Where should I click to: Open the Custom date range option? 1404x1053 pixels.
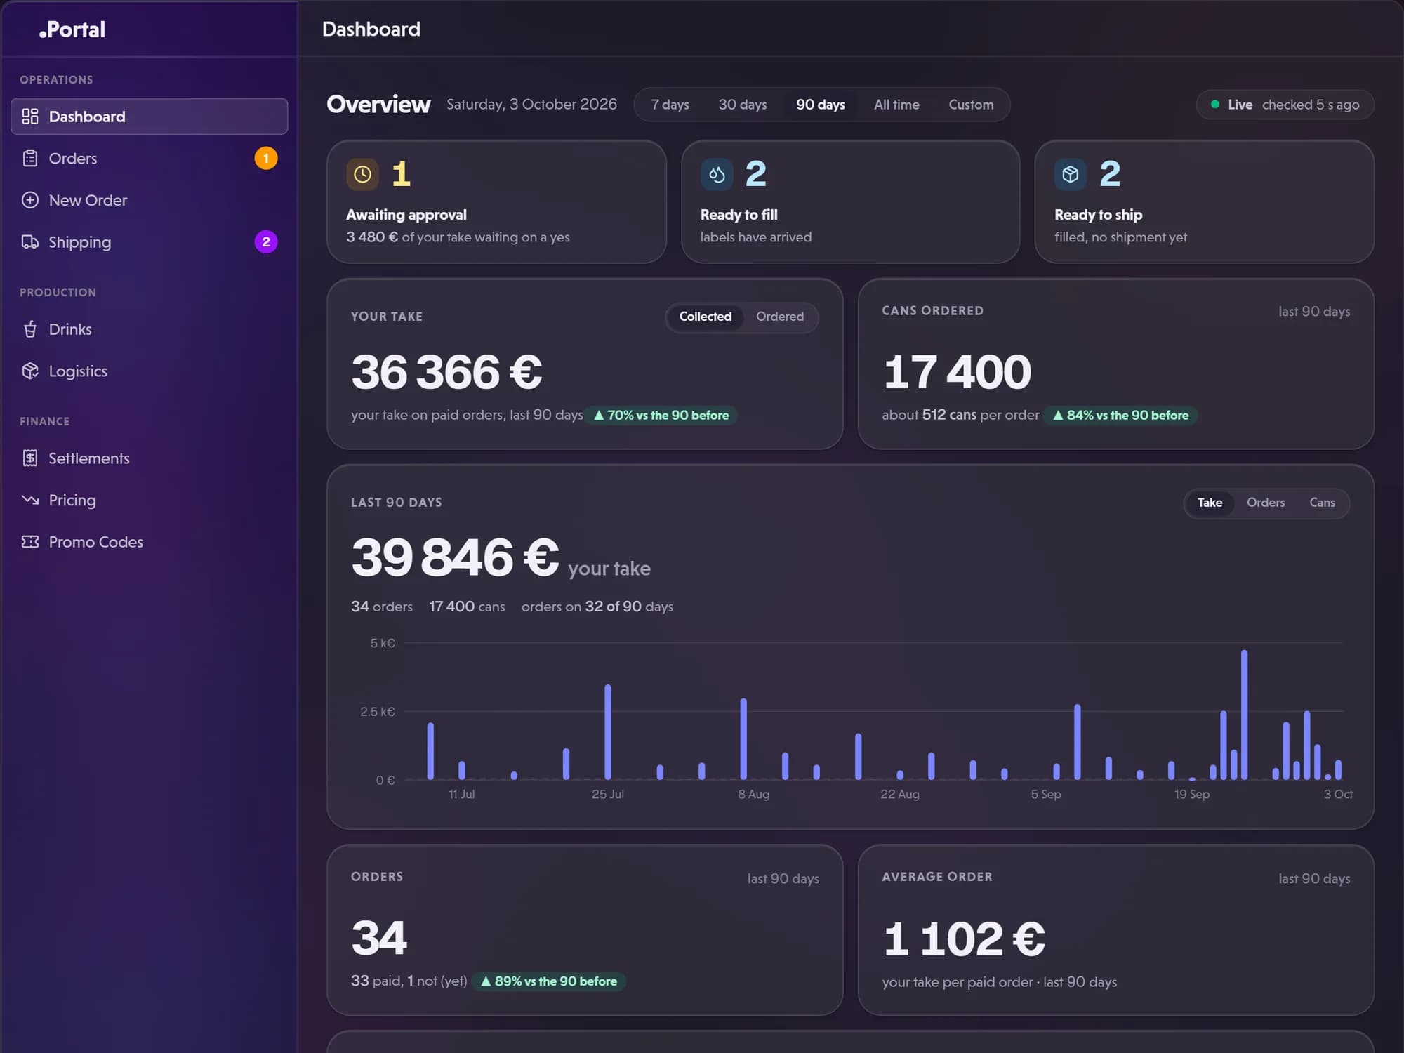pos(971,105)
